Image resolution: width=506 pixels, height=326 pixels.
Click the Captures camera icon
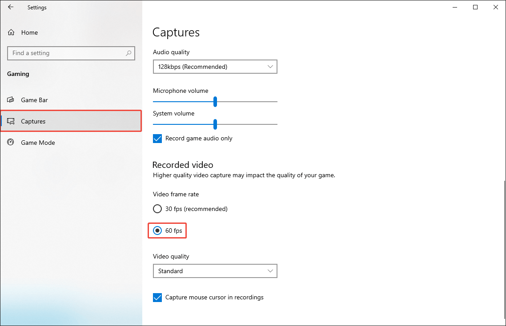pyautogui.click(x=11, y=121)
